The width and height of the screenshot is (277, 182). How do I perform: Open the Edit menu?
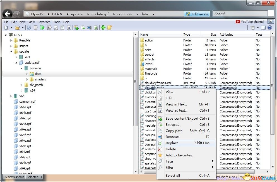tap(14, 22)
